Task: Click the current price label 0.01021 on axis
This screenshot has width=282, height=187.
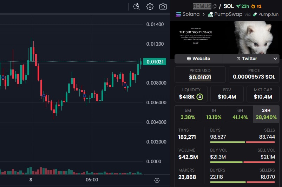Action: (155, 62)
